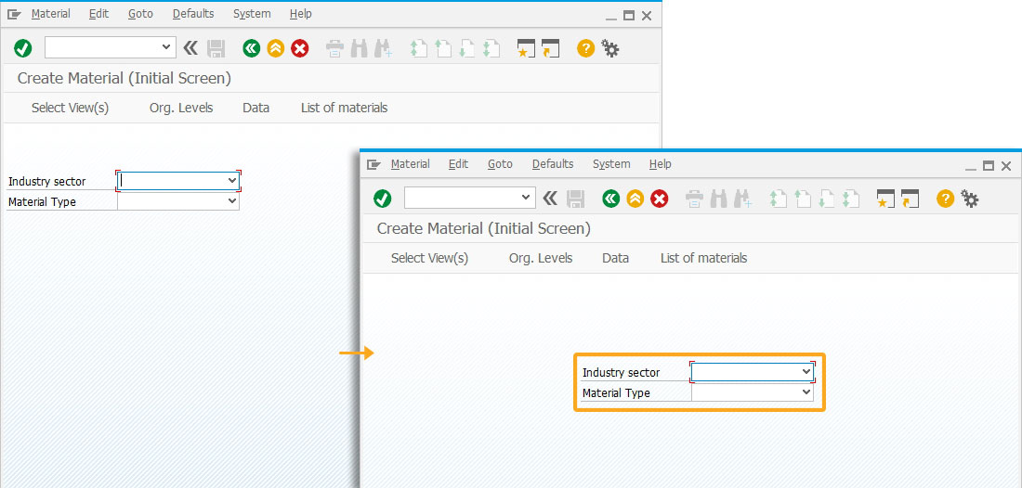Open Customize Layout gears in front window
This screenshot has height=488, width=1022.
point(970,199)
